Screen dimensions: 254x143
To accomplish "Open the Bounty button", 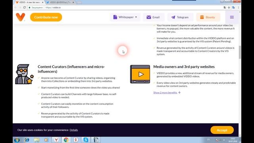I will click(208, 17).
